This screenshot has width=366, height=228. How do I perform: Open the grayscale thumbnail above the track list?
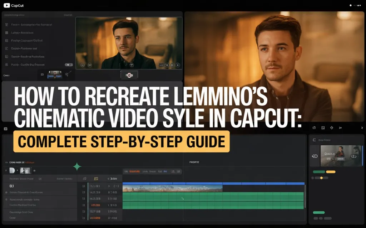[x=25, y=171]
